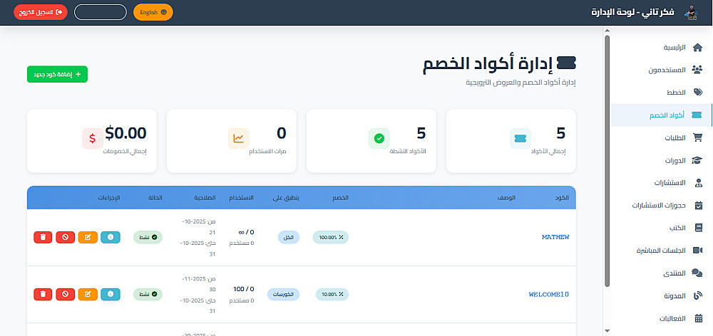Click the 100.00% discount badge
The image size is (713, 336).
coord(331,237)
